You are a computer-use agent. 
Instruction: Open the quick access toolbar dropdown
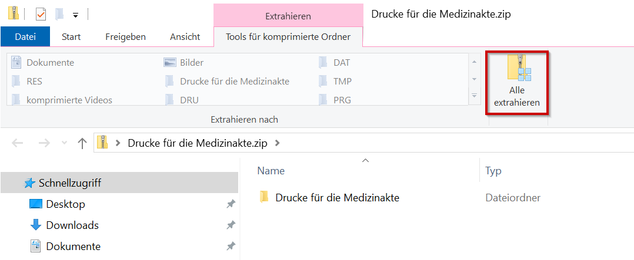click(x=75, y=13)
